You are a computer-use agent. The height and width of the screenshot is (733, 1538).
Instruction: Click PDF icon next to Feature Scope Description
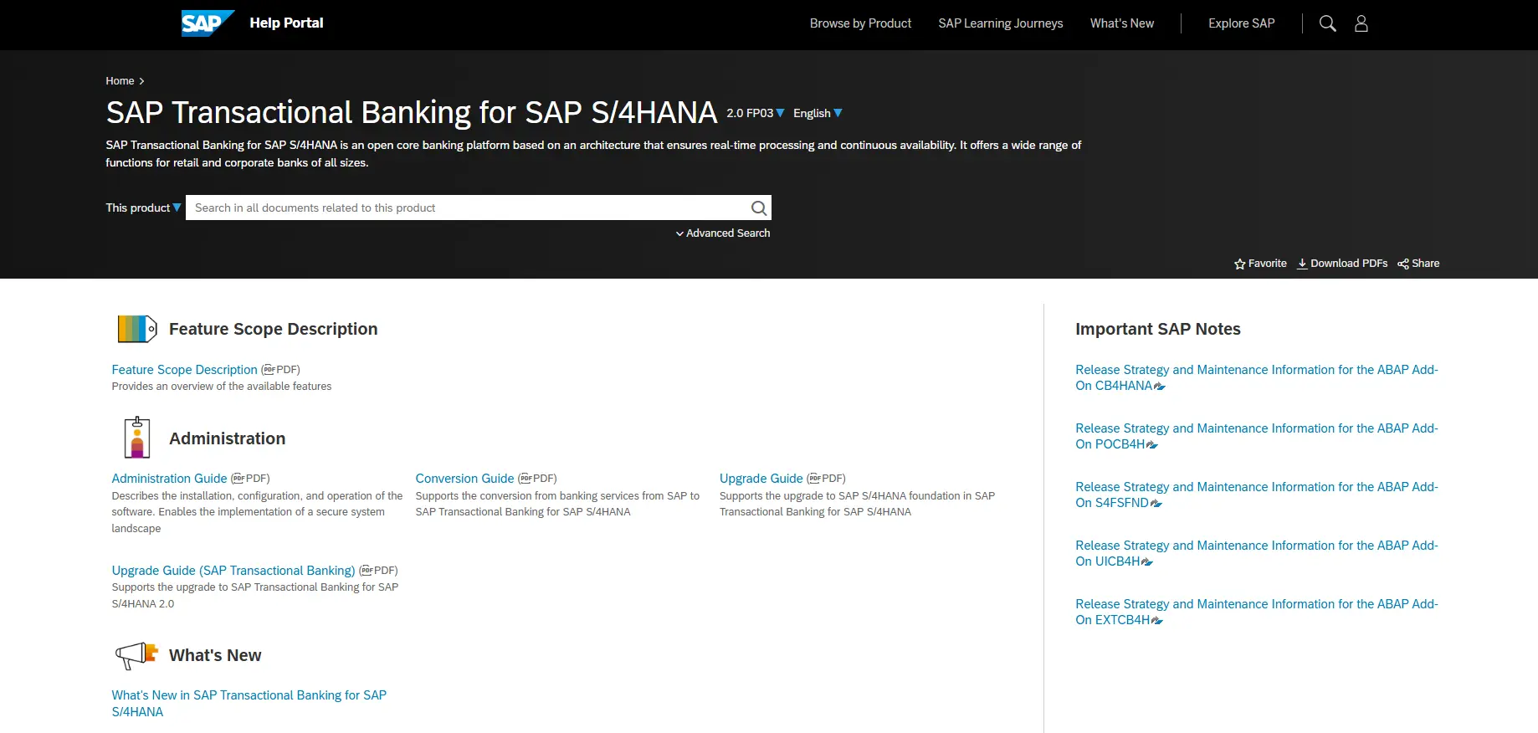click(269, 370)
